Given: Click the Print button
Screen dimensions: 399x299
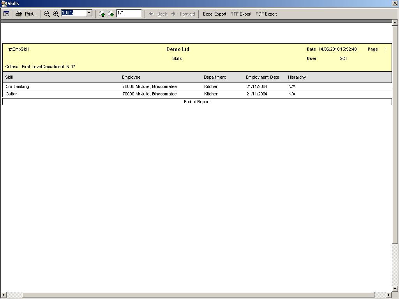Looking at the screenshot, I should pos(26,14).
